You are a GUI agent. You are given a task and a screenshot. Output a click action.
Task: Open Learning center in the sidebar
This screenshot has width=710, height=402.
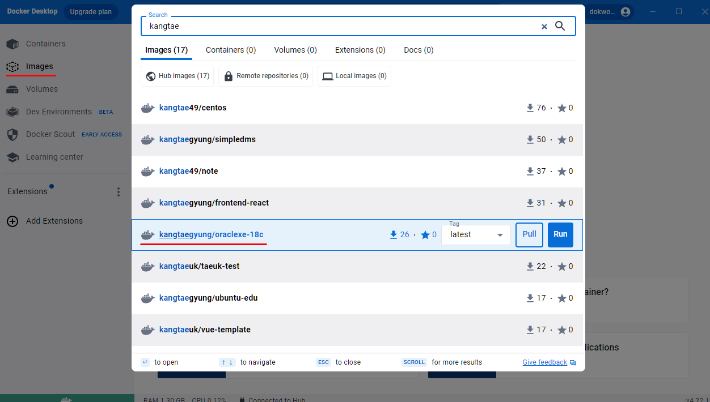tap(54, 157)
